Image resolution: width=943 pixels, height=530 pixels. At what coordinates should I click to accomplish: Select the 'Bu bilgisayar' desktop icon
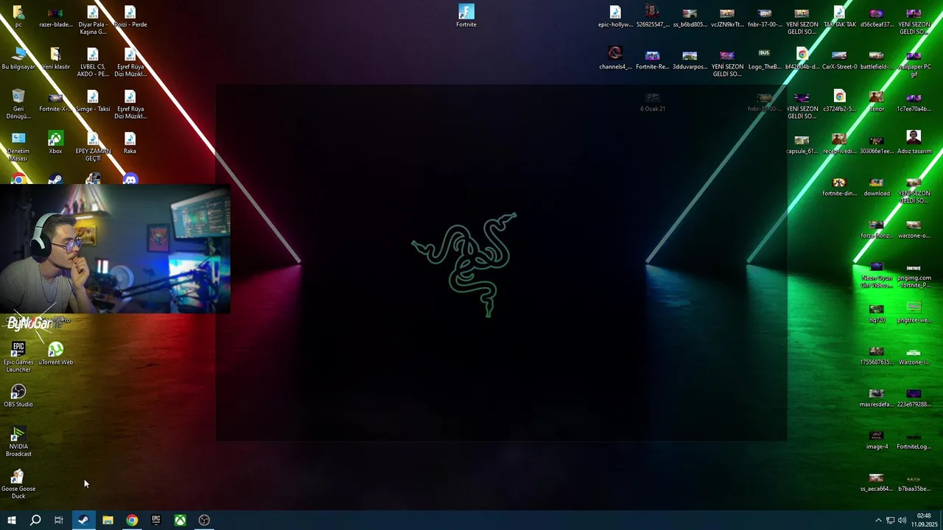point(18,59)
